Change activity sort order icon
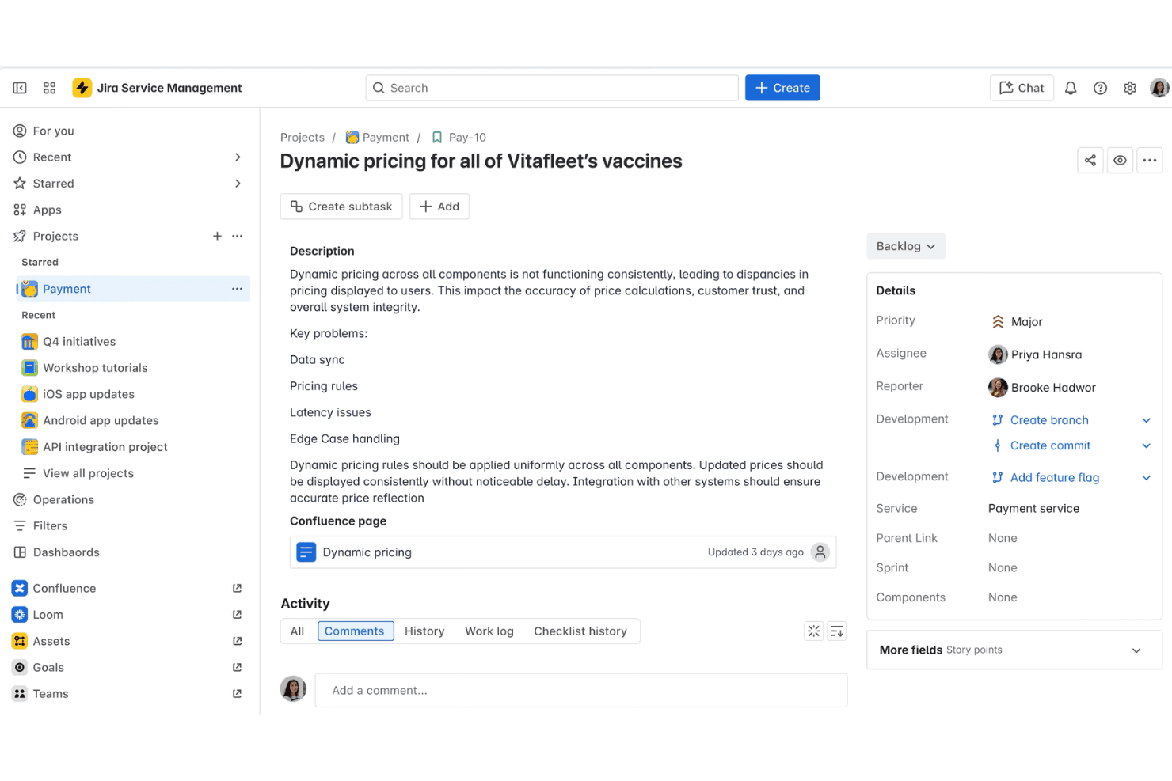Viewport: 1172px width, 781px height. coord(837,631)
